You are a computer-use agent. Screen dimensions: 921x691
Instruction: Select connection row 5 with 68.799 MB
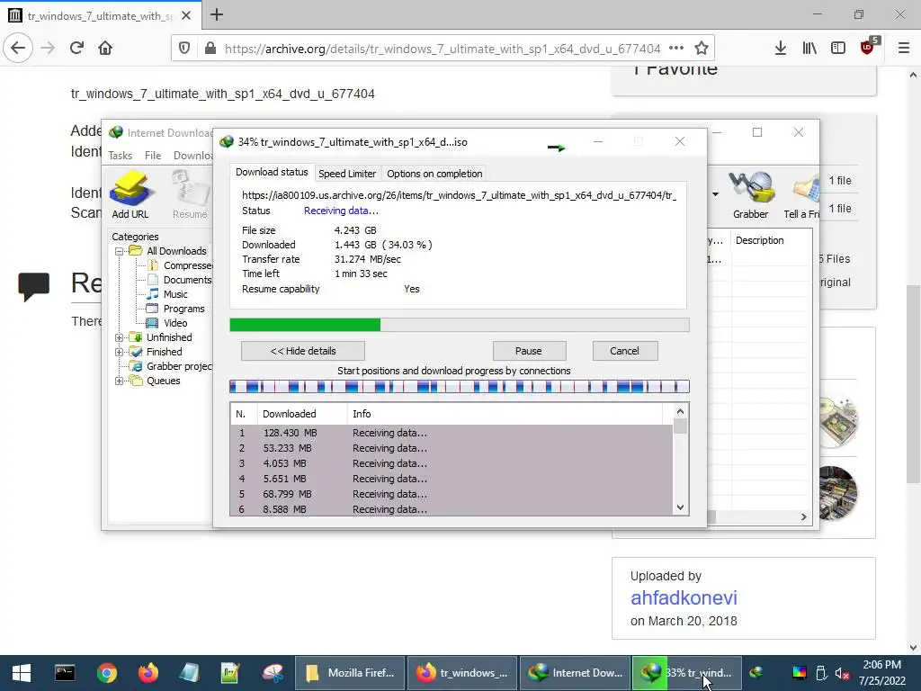pyautogui.click(x=452, y=494)
